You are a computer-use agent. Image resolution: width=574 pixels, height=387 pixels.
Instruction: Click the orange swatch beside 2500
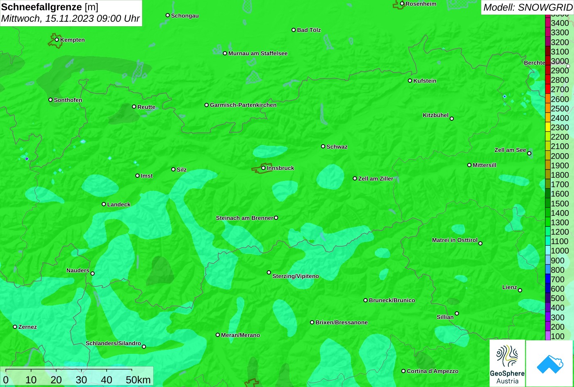coord(548,109)
